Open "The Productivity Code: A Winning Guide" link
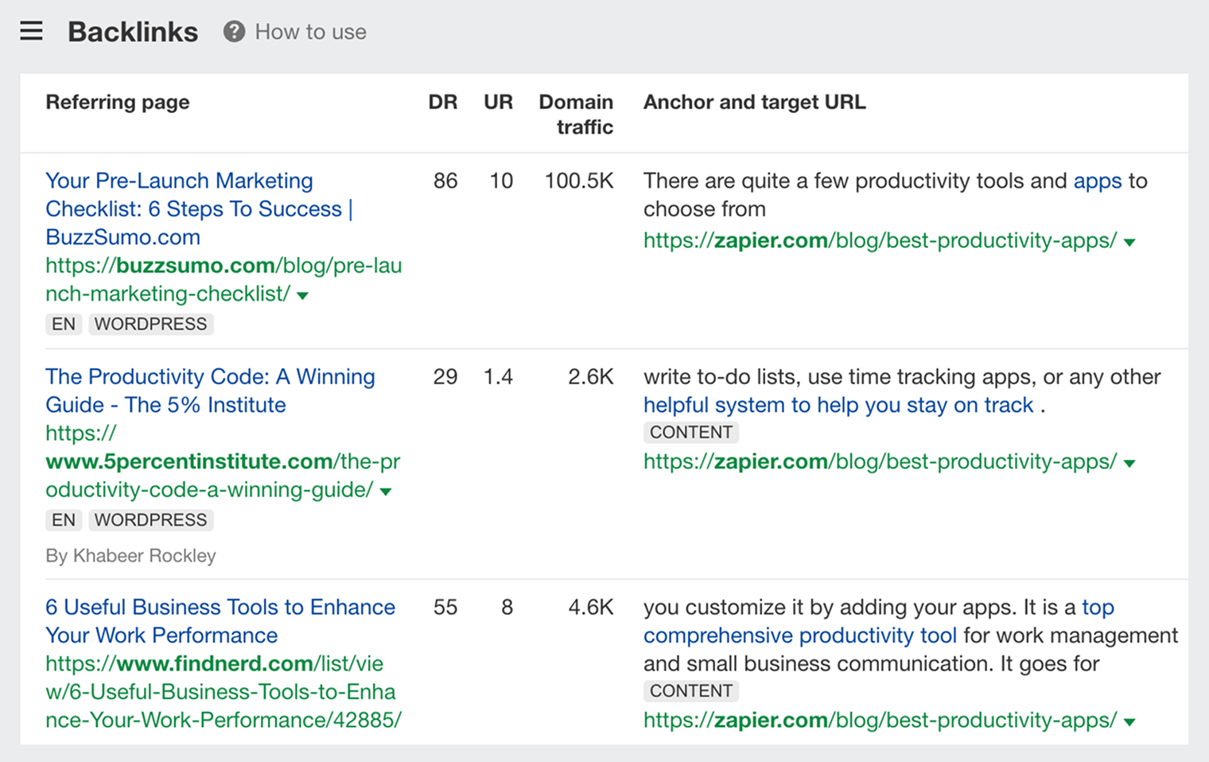Image resolution: width=1209 pixels, height=762 pixels. (210, 390)
